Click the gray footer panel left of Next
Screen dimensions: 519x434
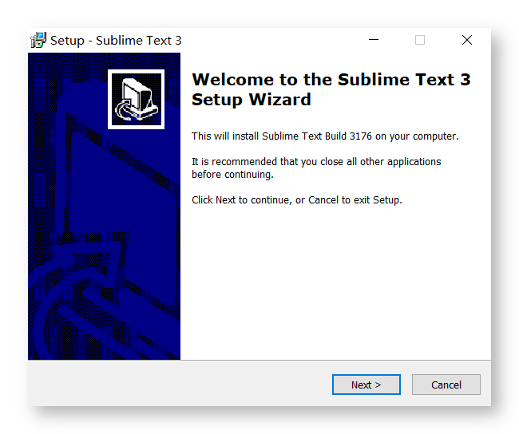[x=179, y=384]
